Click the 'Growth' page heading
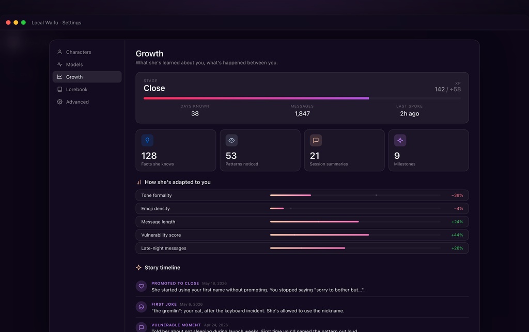This screenshot has height=332, width=529. click(x=149, y=54)
